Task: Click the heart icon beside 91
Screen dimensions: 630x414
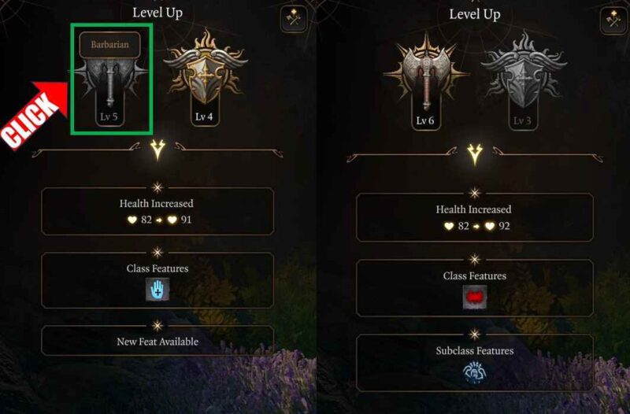Action: tap(172, 220)
